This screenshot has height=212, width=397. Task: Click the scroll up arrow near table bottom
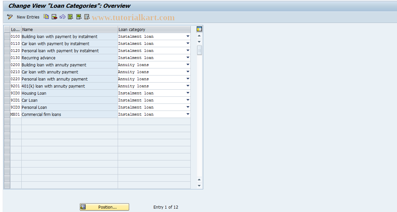(x=199, y=180)
